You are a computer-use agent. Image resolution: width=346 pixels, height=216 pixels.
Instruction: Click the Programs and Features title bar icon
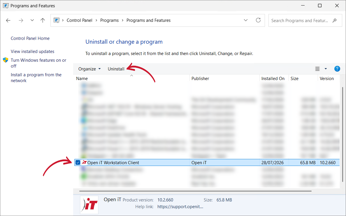tap(6, 6)
